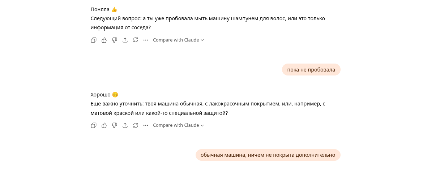Share the shampoo question response
This screenshot has height=173, width=423.
(125, 40)
